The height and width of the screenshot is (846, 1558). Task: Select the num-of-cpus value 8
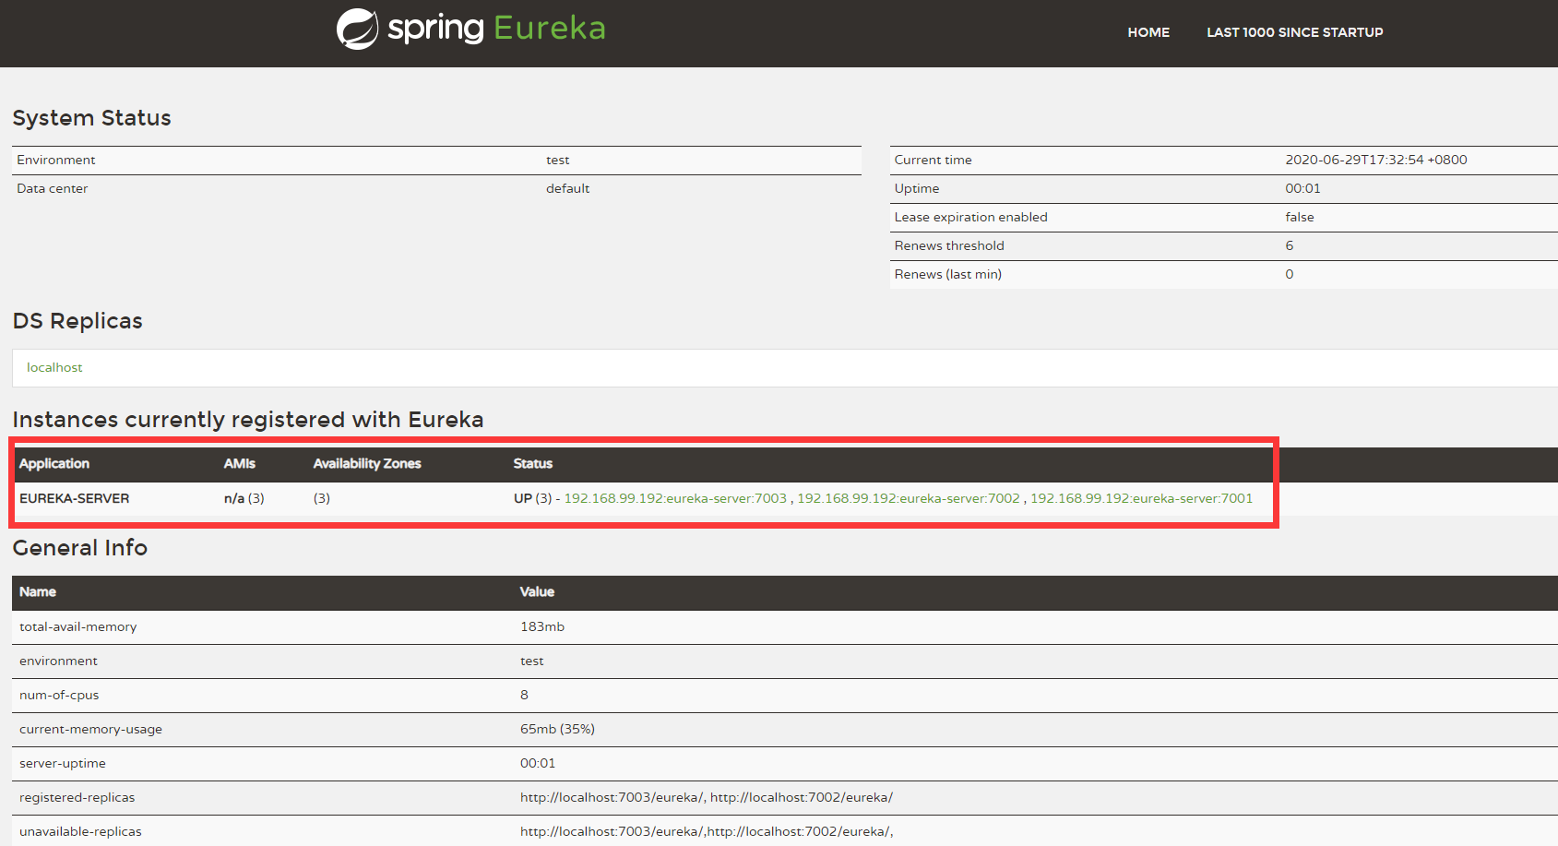click(525, 695)
